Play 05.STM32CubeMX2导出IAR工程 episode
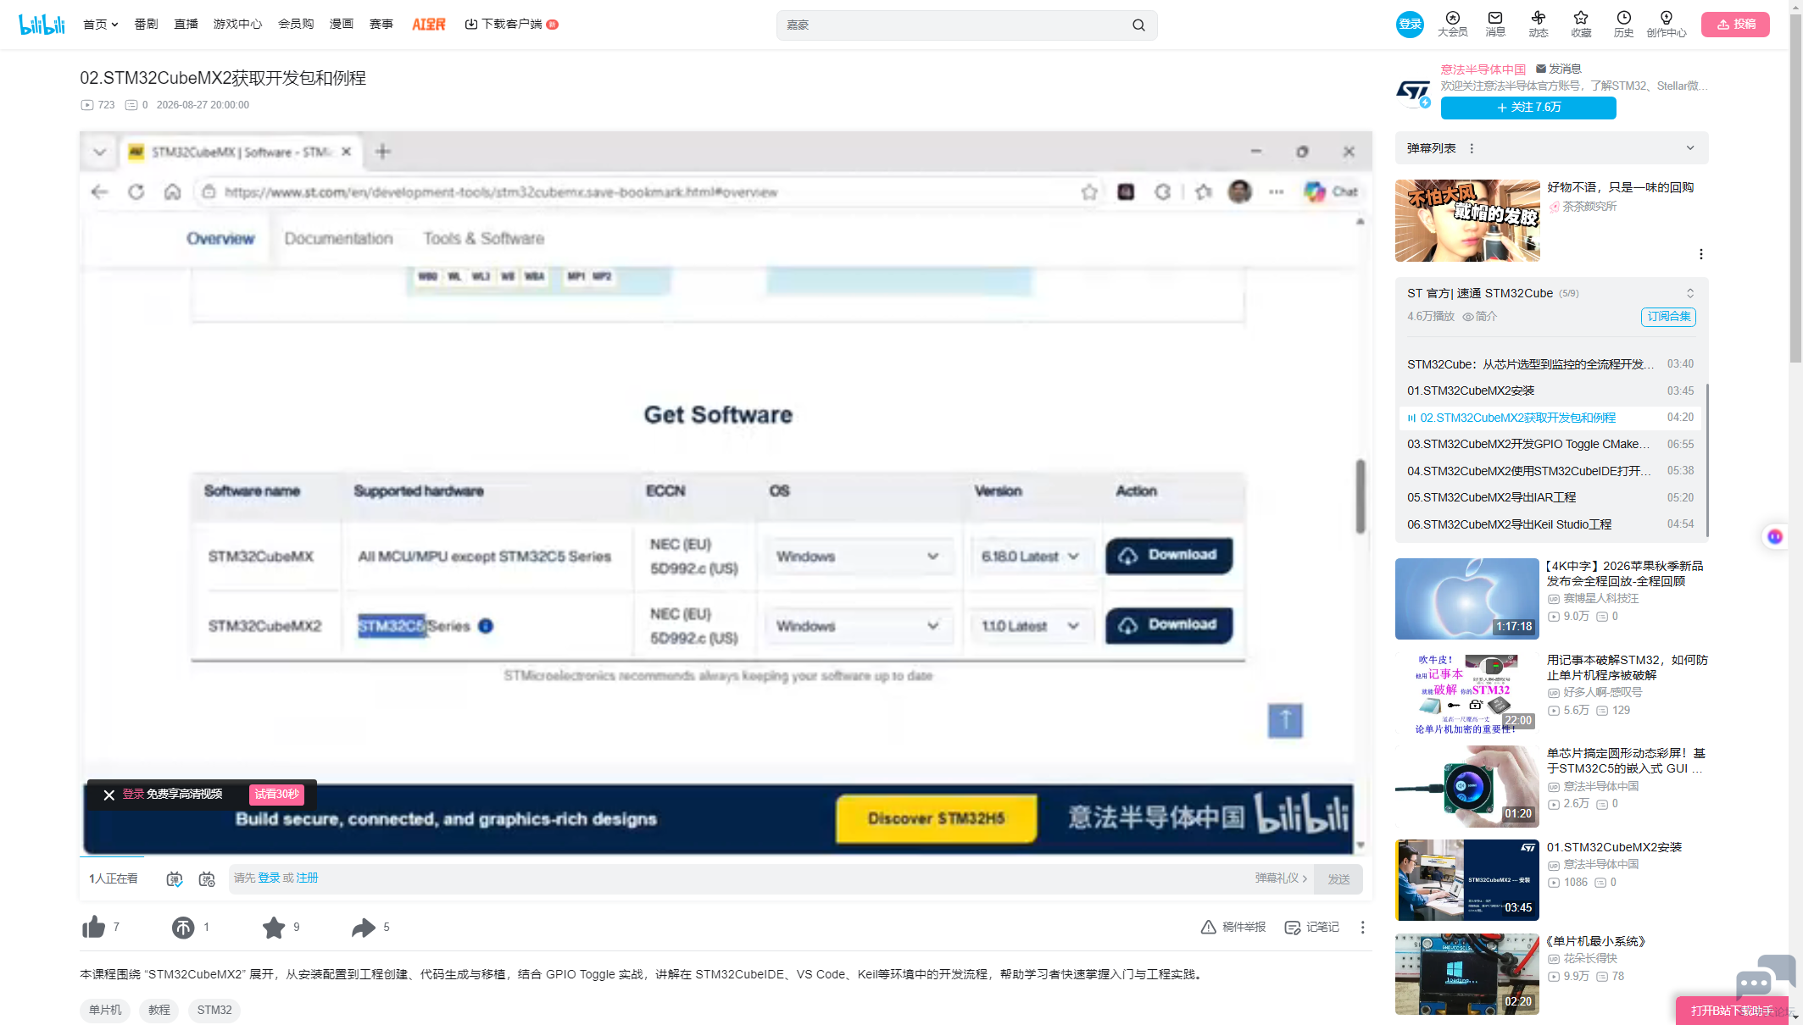1803x1025 pixels. click(1550, 497)
